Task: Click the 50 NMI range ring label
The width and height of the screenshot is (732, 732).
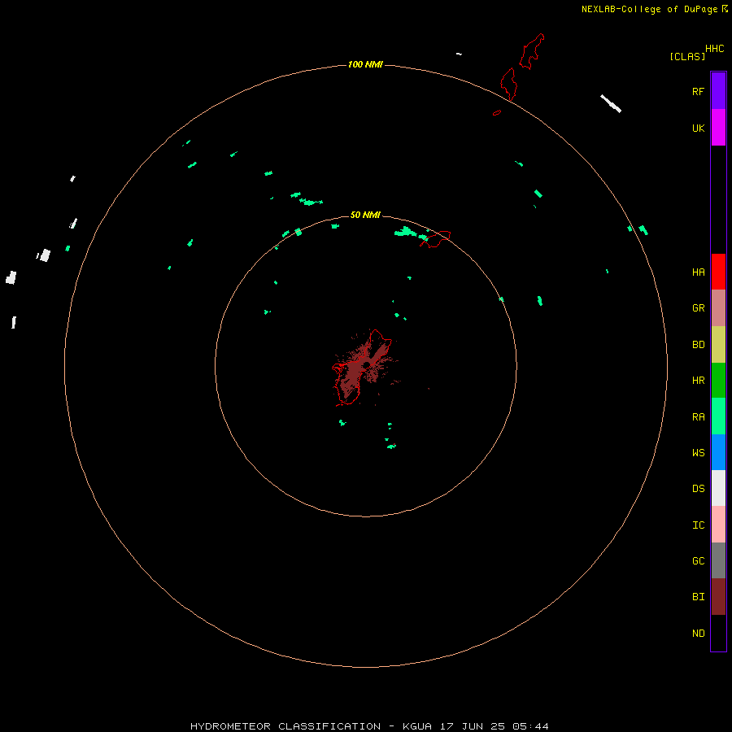Action: coord(365,215)
